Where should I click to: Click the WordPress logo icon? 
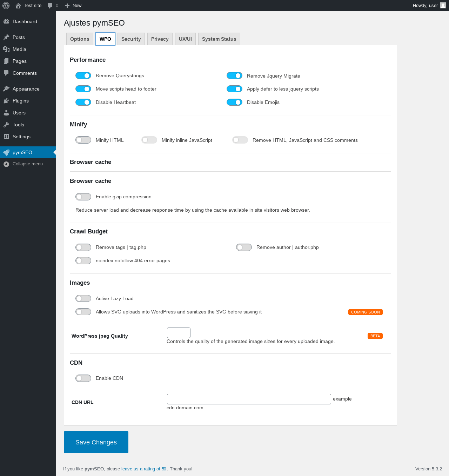[x=6, y=6]
